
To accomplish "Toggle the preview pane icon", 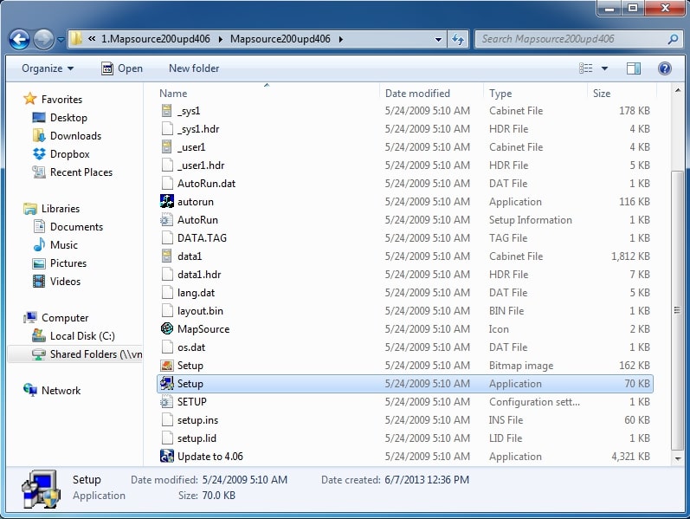I will click(x=634, y=68).
